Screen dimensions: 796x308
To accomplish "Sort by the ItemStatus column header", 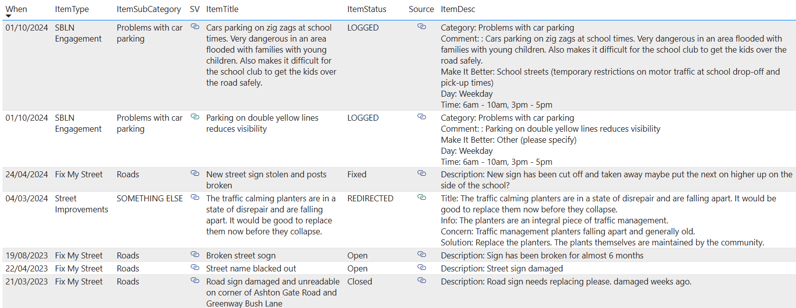I will [x=366, y=9].
